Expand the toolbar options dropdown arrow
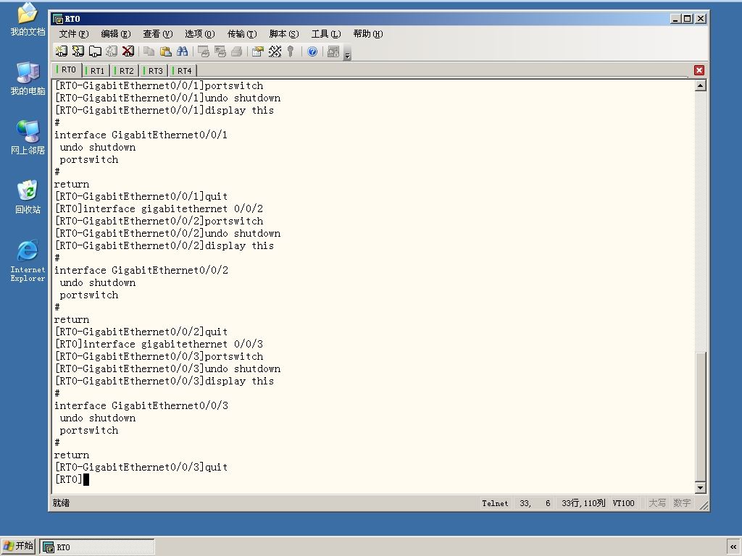Screen dimensions: 742x556 (x=347, y=55)
